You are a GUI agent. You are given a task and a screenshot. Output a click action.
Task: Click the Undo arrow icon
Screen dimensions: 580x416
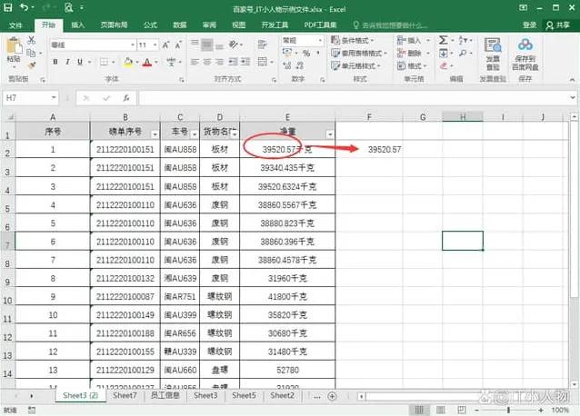click(x=25, y=7)
